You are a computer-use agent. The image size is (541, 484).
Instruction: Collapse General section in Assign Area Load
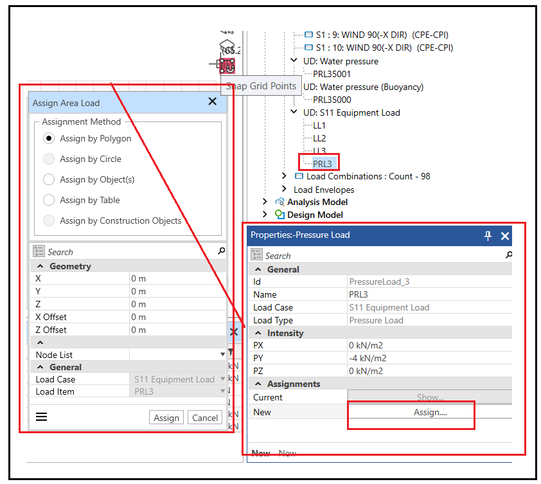point(40,367)
